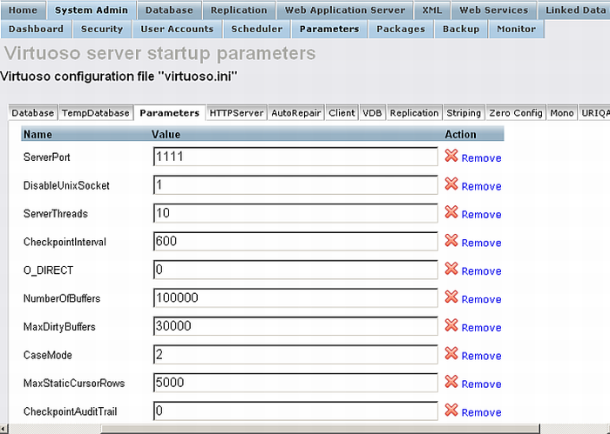Click the red X icon for ServerThreads

pyautogui.click(x=451, y=212)
